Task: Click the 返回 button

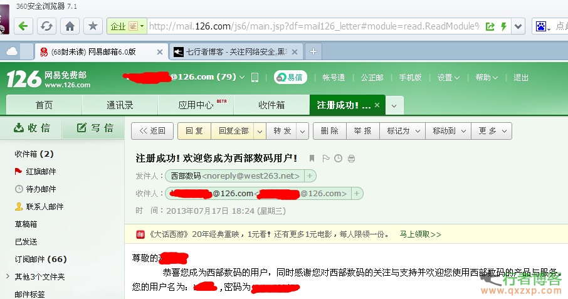Action: 152,130
